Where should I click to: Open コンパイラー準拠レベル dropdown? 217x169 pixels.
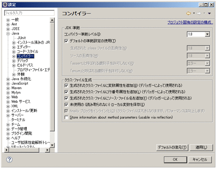click(207, 34)
